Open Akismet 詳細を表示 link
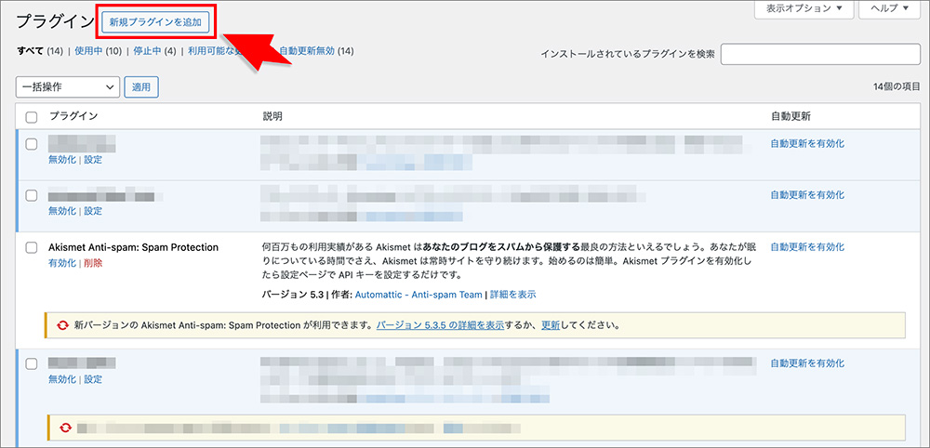 pyautogui.click(x=513, y=294)
